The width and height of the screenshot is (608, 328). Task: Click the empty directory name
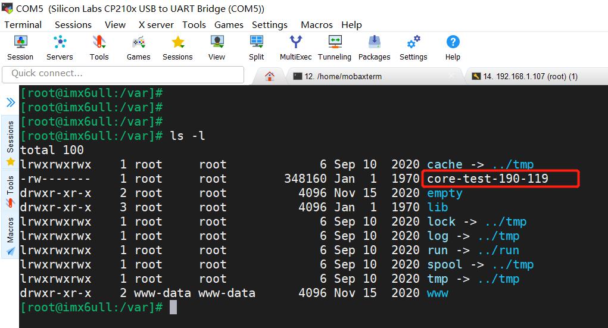pos(445,193)
